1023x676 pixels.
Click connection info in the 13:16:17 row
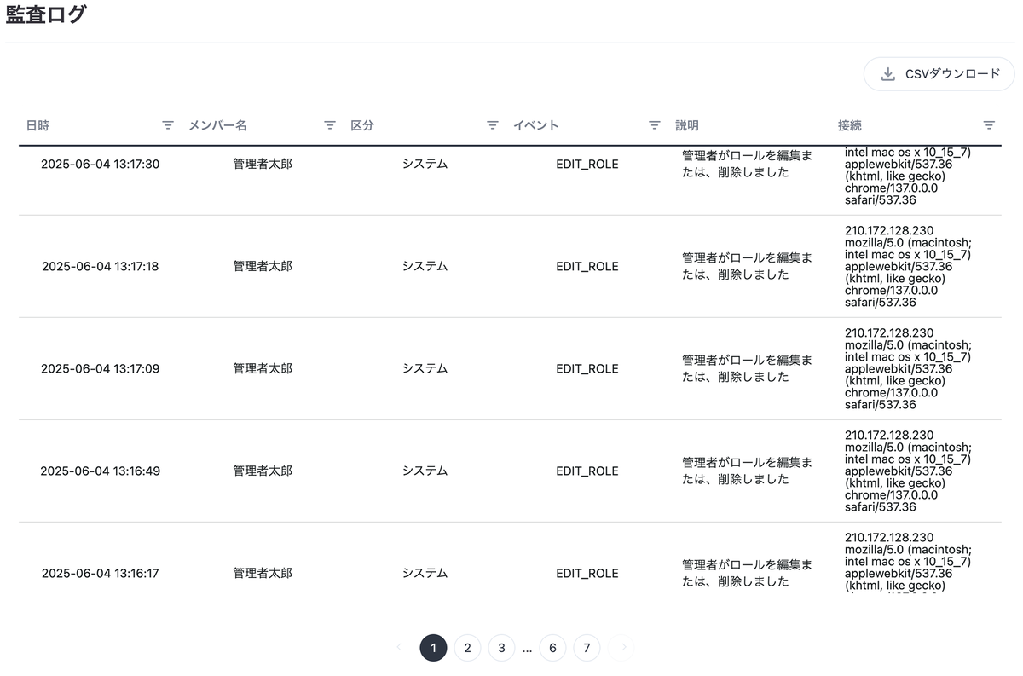(x=908, y=562)
